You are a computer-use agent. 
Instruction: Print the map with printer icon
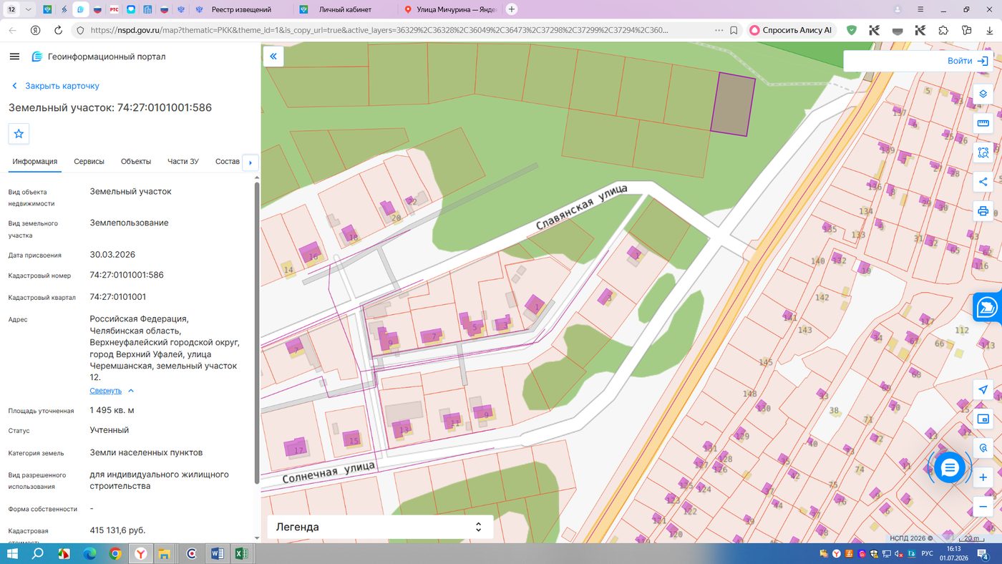coord(983,211)
